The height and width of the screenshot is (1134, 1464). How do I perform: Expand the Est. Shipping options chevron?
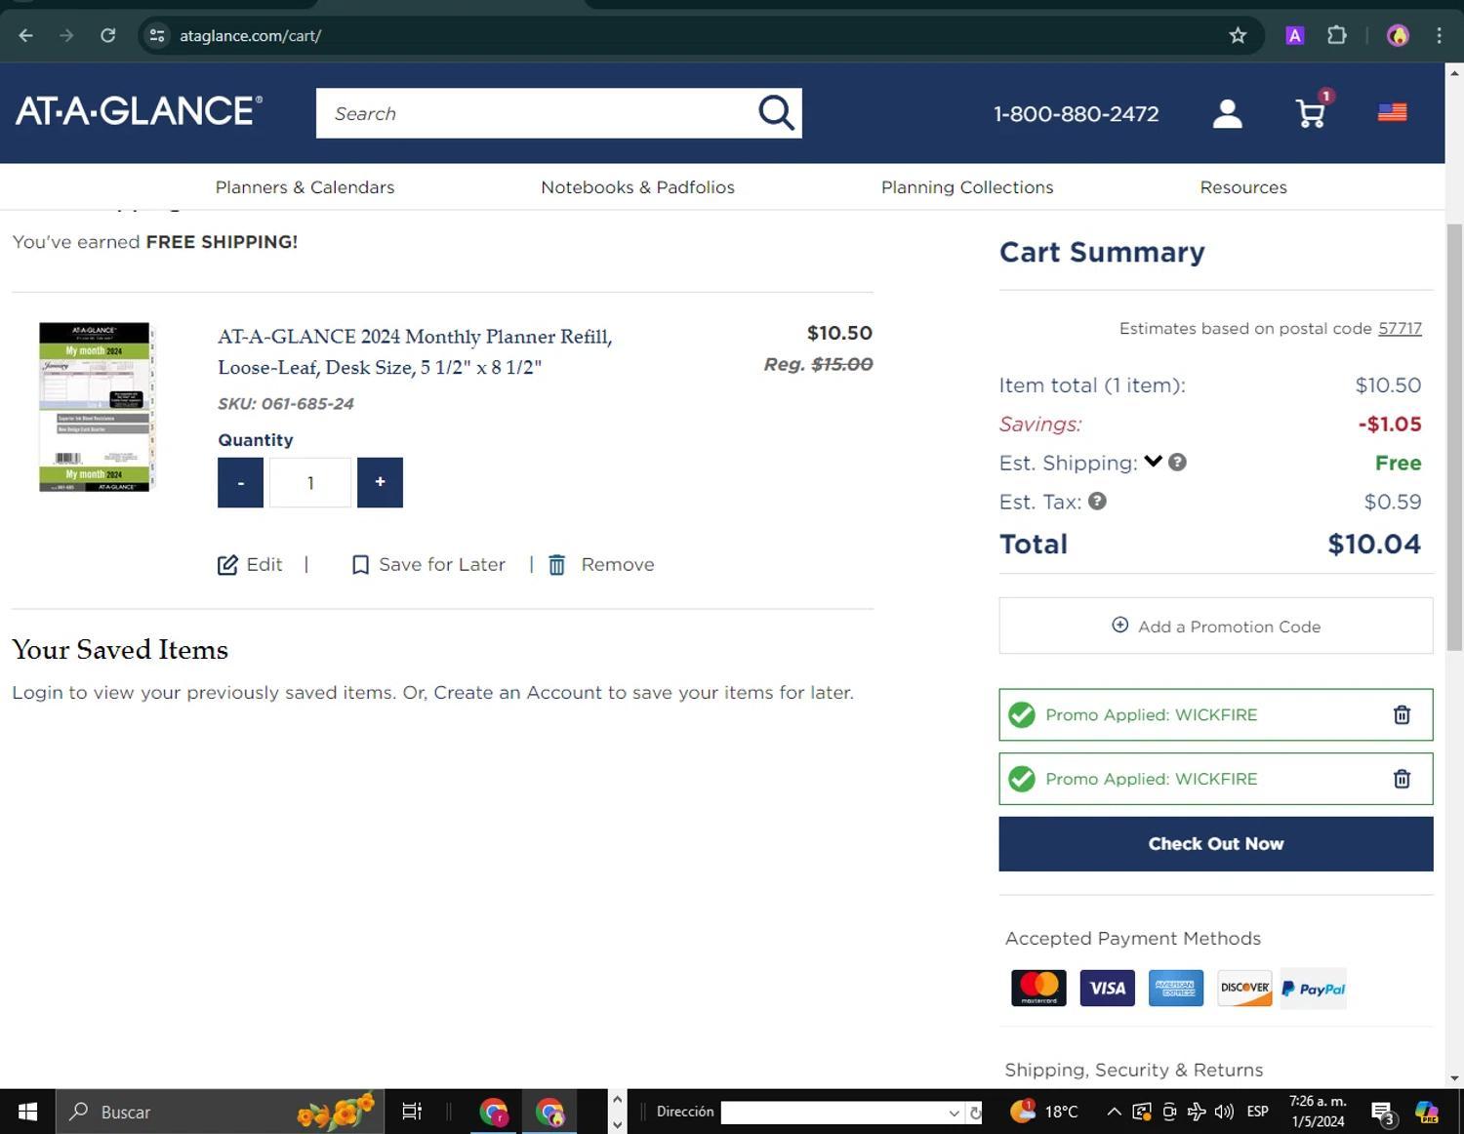click(1153, 462)
